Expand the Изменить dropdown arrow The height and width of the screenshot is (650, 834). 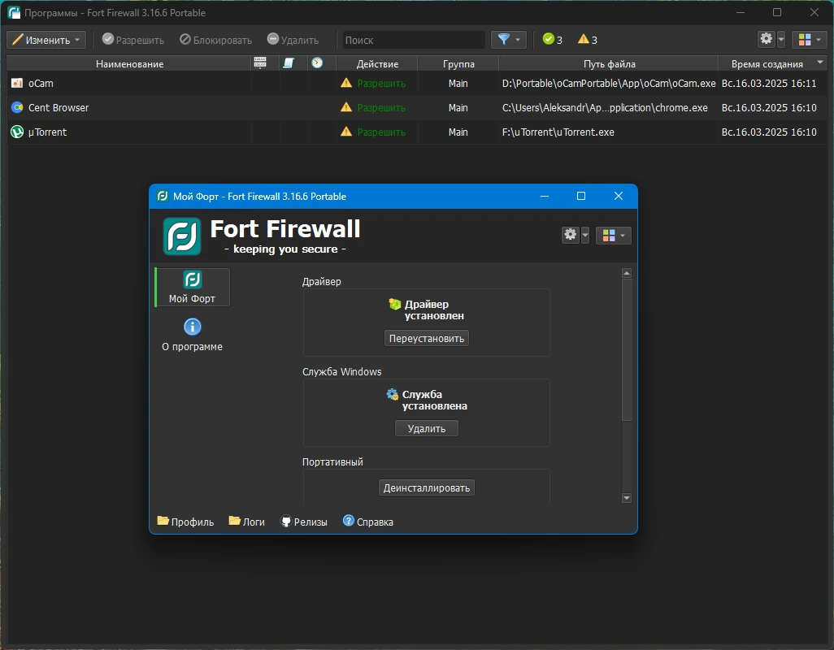pos(77,40)
